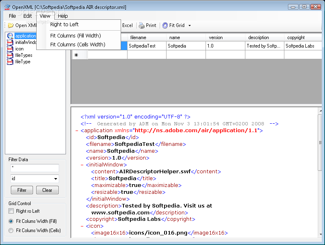Click the Open XML folder icon

(x=10, y=25)
